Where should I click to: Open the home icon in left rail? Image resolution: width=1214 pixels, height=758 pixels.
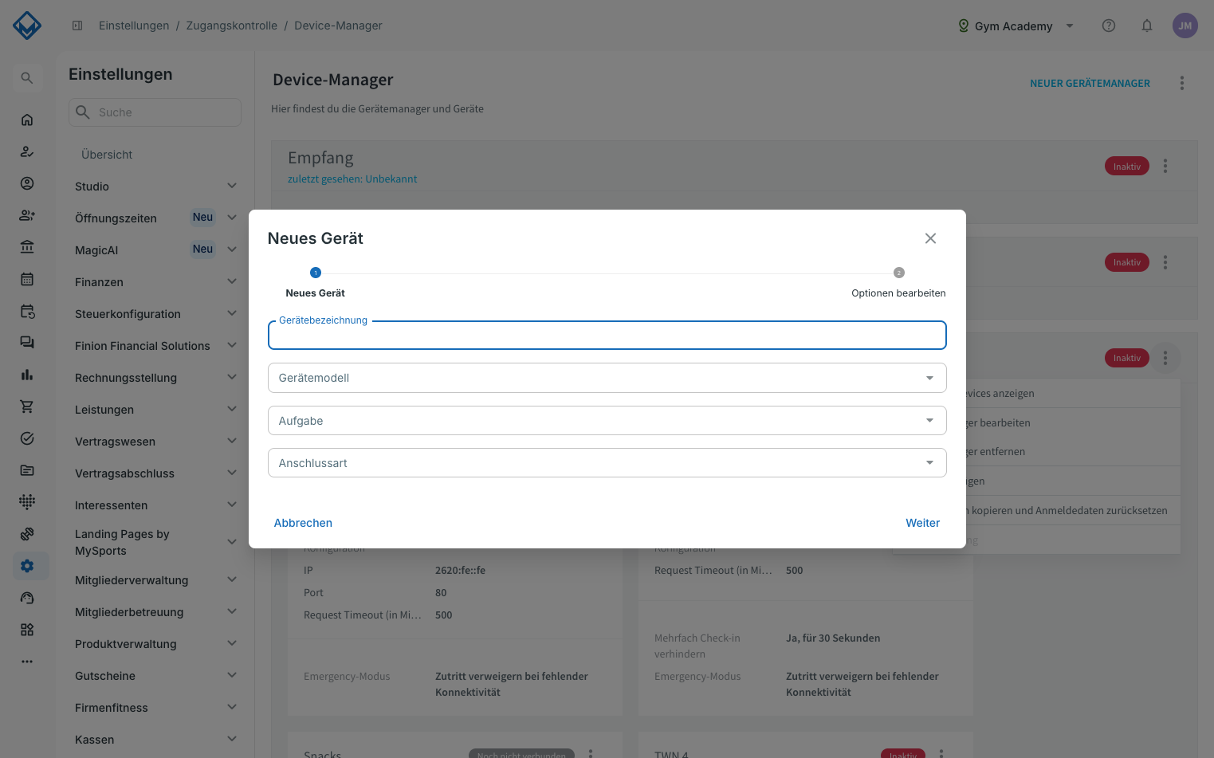pos(27,120)
